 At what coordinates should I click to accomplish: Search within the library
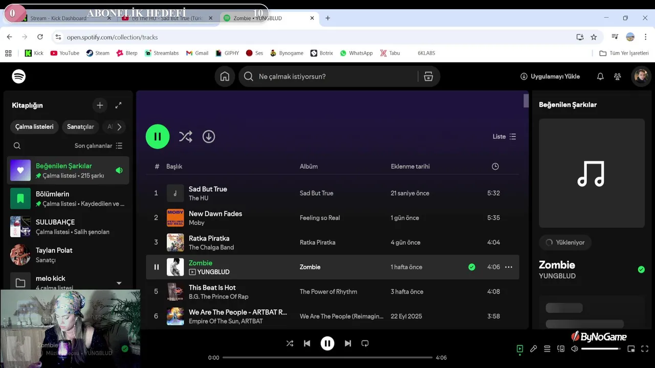click(17, 146)
